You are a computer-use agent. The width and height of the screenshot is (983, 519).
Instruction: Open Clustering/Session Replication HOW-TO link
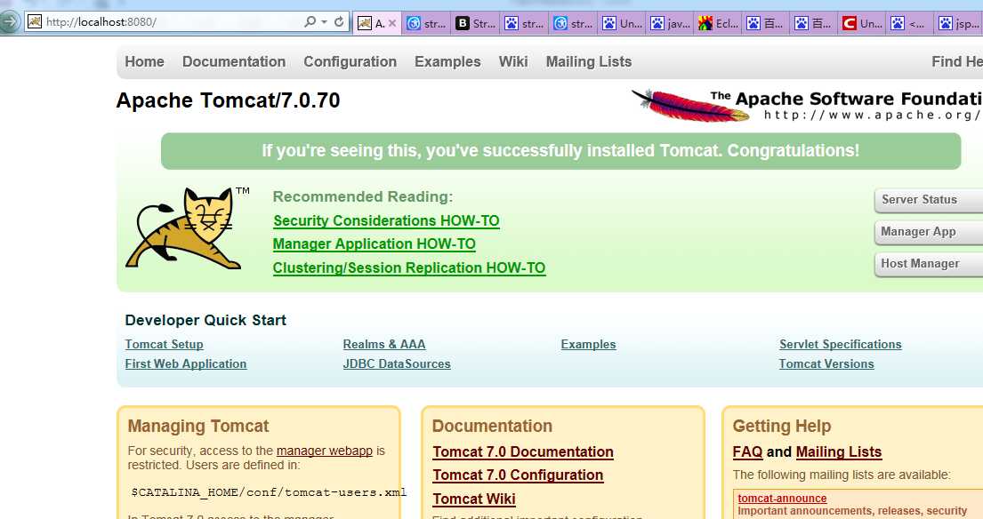point(408,268)
